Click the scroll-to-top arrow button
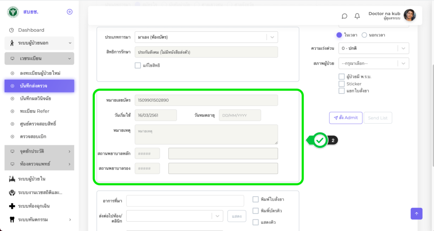Image resolution: width=434 pixels, height=231 pixels. coord(416,214)
